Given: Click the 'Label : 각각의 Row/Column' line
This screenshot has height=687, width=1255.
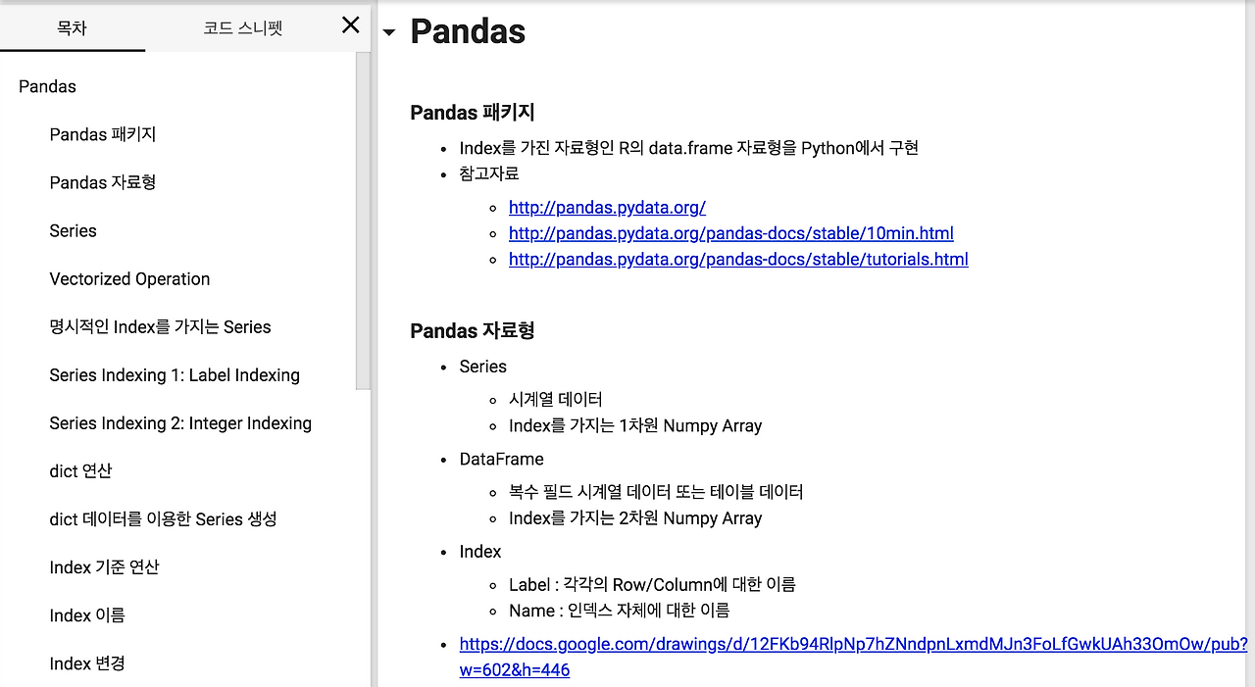Looking at the screenshot, I should point(652,584).
